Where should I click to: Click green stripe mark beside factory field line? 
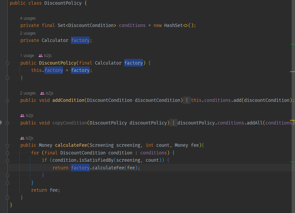coord(292,44)
